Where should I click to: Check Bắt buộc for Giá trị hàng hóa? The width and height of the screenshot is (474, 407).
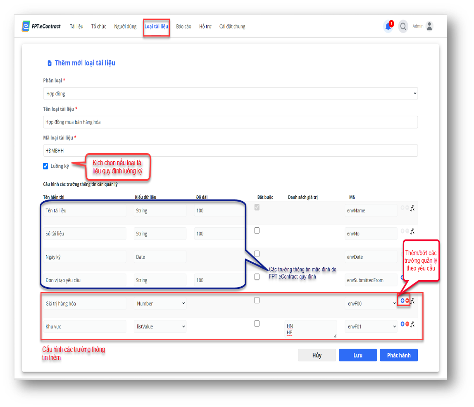[x=257, y=300]
